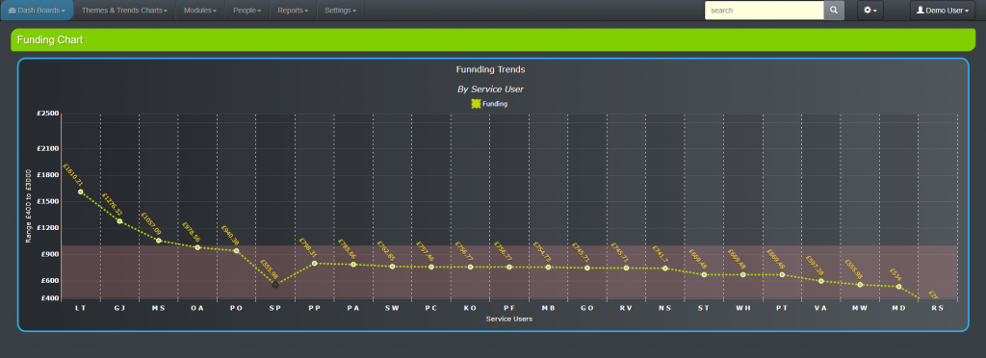This screenshot has height=358, width=986.
Task: Click the LT data point £1610.21
Action: click(x=81, y=192)
